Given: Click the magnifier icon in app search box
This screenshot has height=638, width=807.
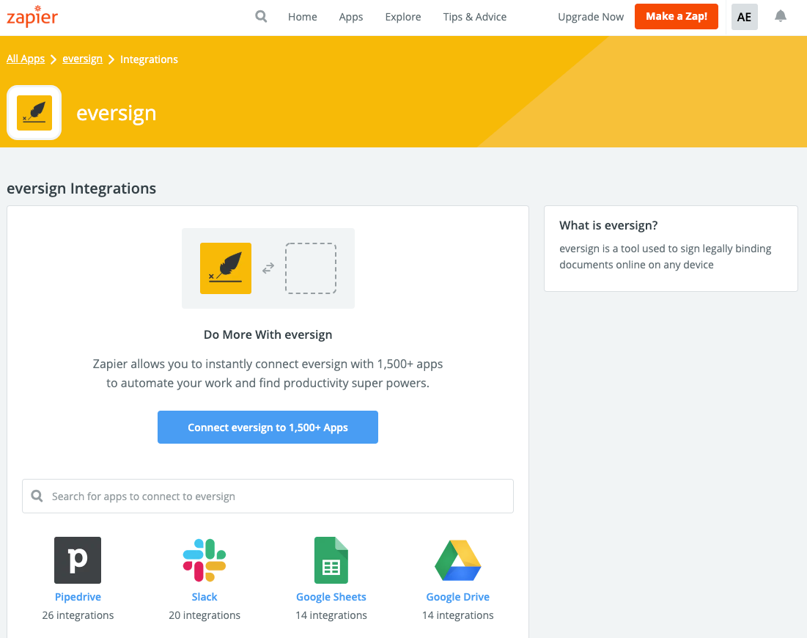Looking at the screenshot, I should coord(37,496).
